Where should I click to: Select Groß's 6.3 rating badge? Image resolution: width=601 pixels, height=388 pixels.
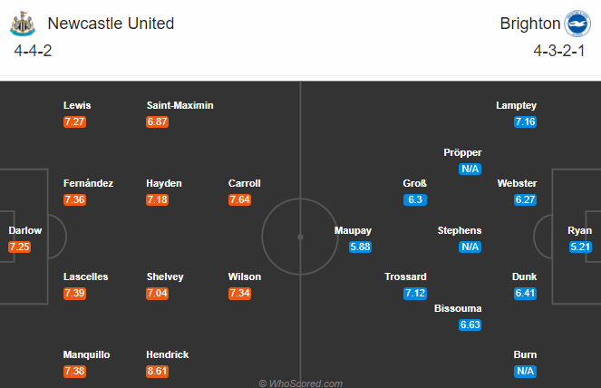[x=415, y=199]
